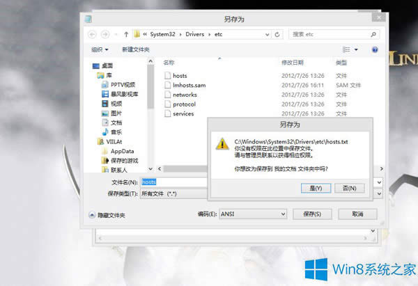Viewport: 418px width, 286px height.
Task: Open 暴风影视库 library
Action: 120,94
